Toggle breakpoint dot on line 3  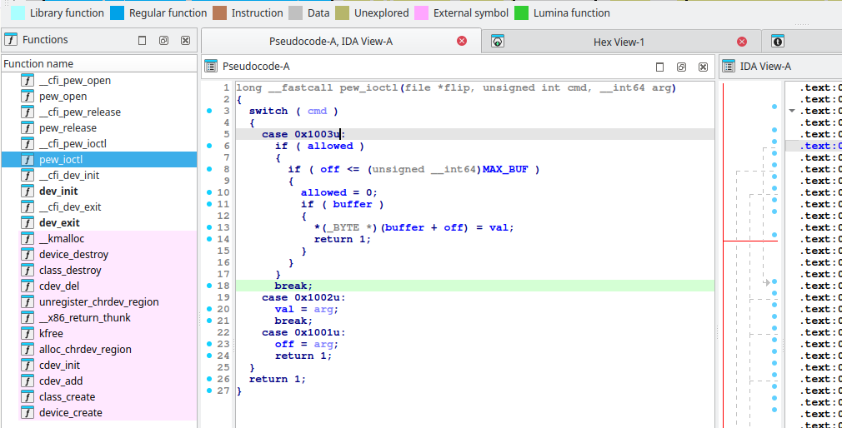209,111
